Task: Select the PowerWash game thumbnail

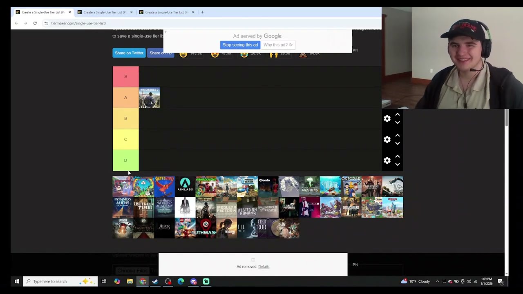Action: pyautogui.click(x=247, y=187)
